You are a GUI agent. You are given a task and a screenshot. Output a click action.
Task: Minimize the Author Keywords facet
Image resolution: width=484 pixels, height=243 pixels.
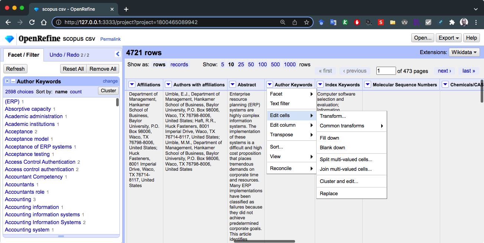coord(13,81)
